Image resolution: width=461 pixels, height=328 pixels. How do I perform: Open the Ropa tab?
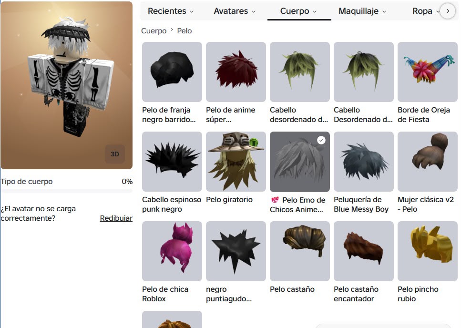[422, 11]
